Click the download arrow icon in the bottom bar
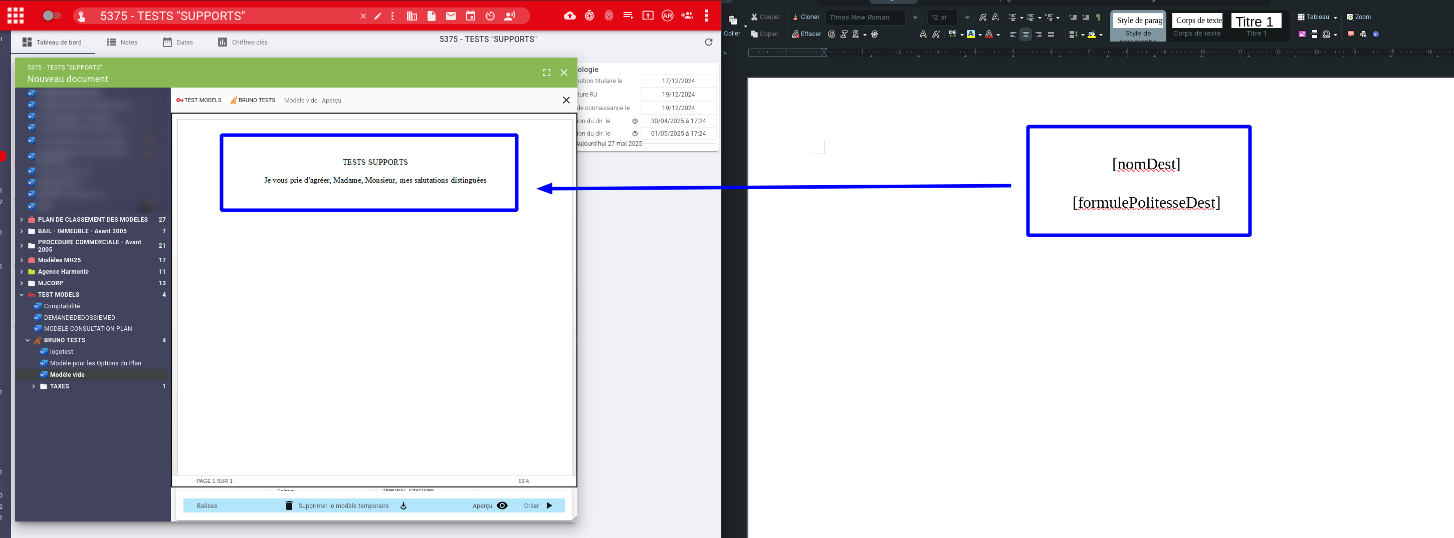Image resolution: width=1454 pixels, height=538 pixels. tap(403, 506)
